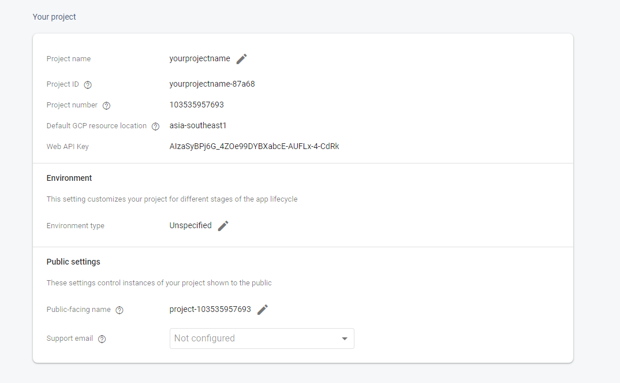Image resolution: width=620 pixels, height=383 pixels.
Task: Click the asia-southeast1 resource location value
Action: point(198,125)
